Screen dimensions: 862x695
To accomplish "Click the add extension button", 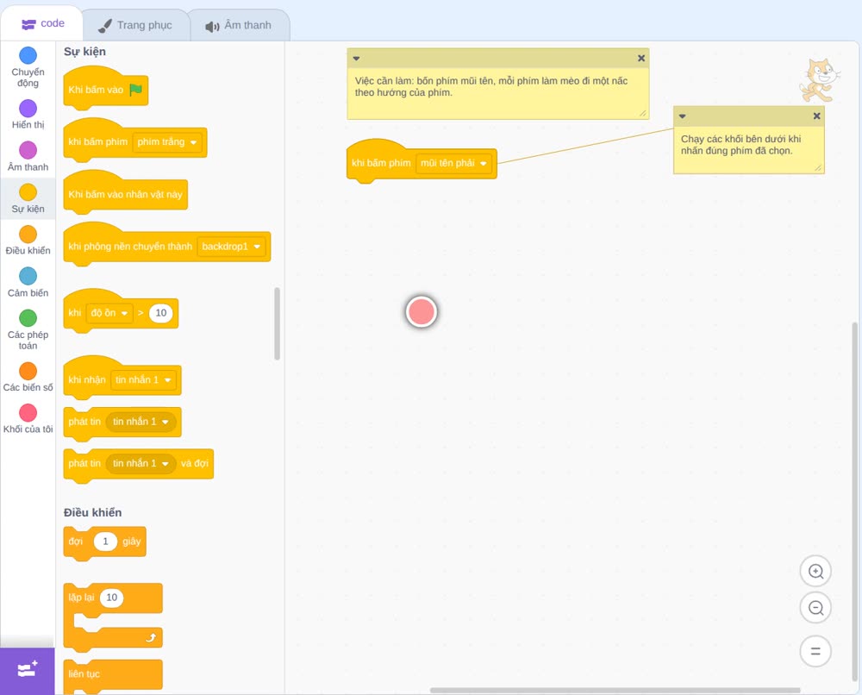I will click(x=28, y=670).
